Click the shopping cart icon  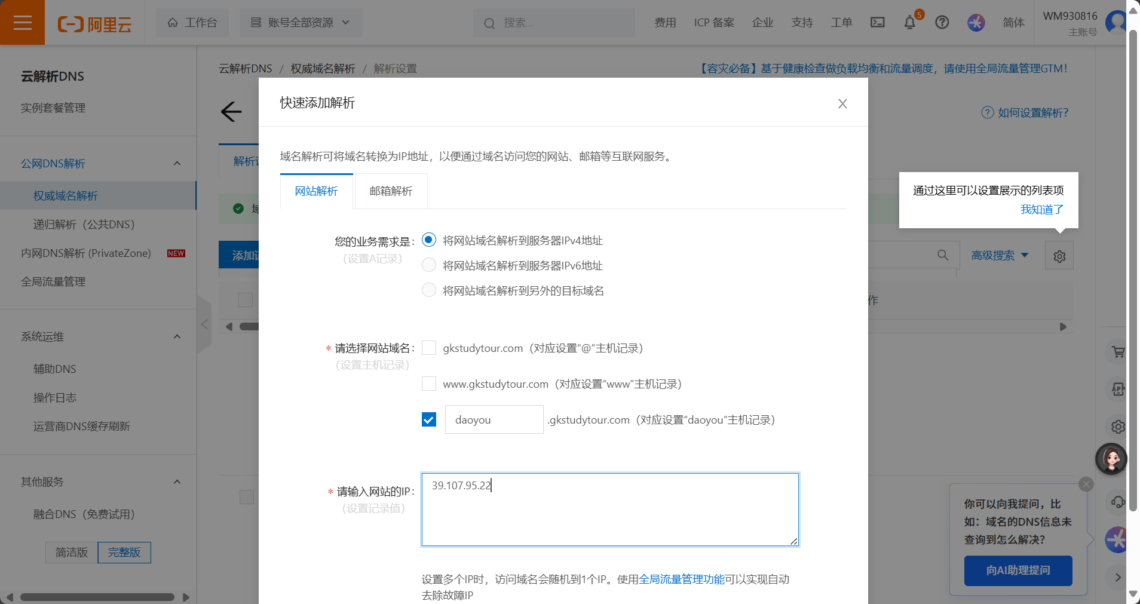(x=1117, y=352)
